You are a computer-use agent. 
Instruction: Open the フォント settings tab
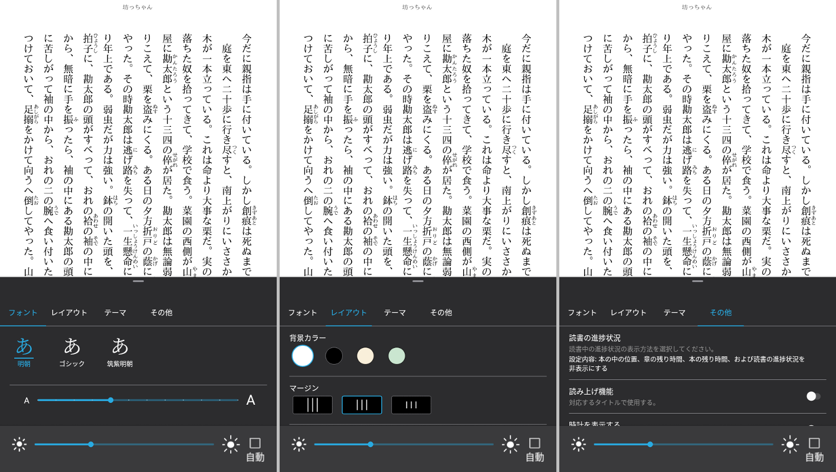click(24, 313)
